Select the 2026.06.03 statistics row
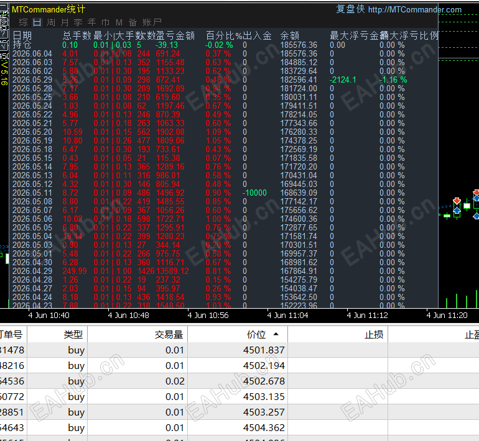Image resolution: width=479 pixels, height=441 pixels. coord(225,62)
